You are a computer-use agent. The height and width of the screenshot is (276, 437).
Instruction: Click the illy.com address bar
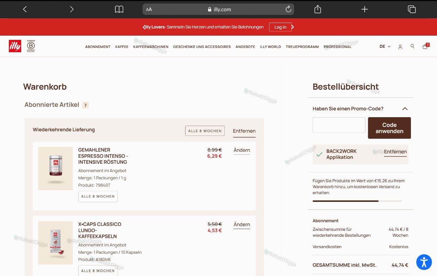[218, 10]
